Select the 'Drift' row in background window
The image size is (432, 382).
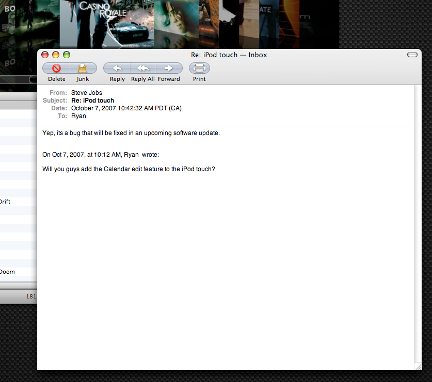point(19,202)
